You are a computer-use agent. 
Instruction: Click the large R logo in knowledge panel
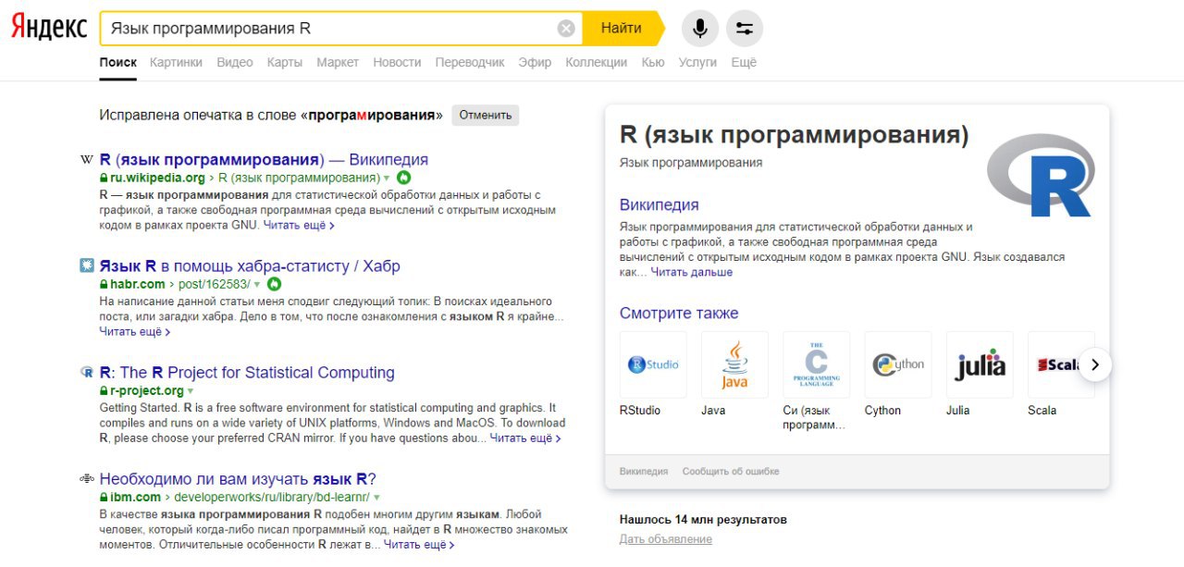[1041, 175]
